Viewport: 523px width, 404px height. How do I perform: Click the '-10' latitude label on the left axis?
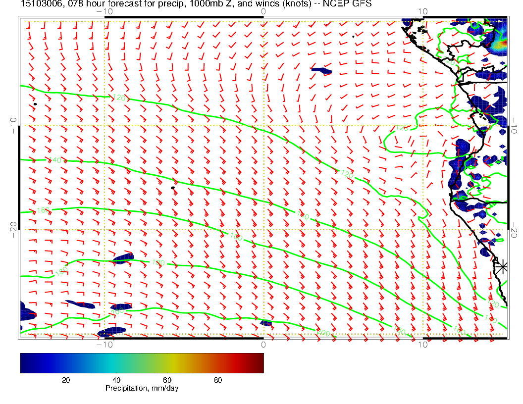pyautogui.click(x=13, y=126)
